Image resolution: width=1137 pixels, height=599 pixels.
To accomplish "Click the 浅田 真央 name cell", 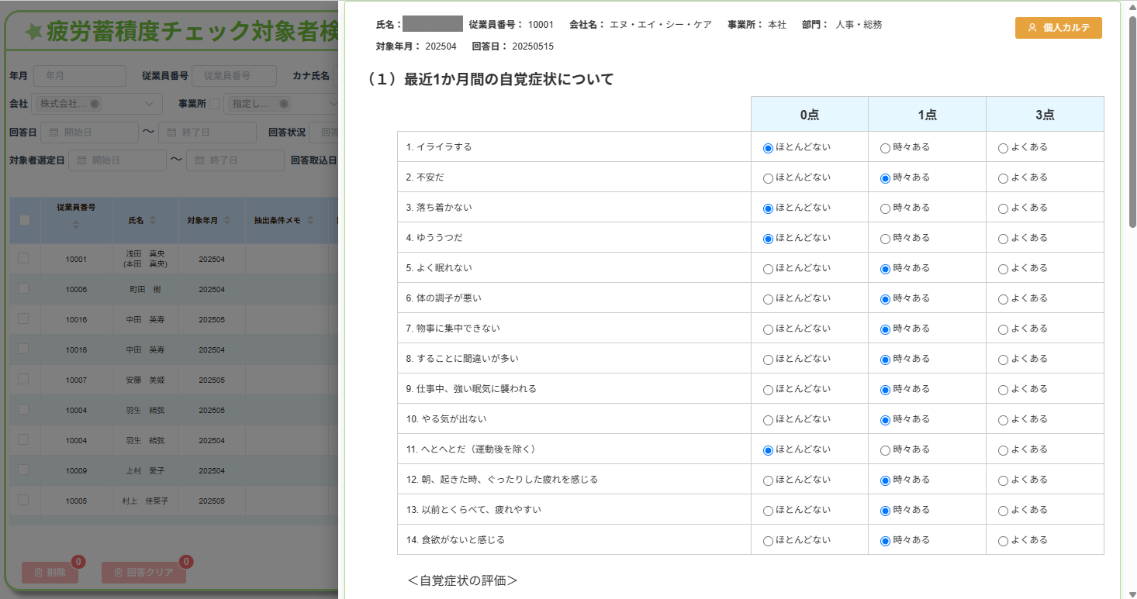I will click(145, 259).
